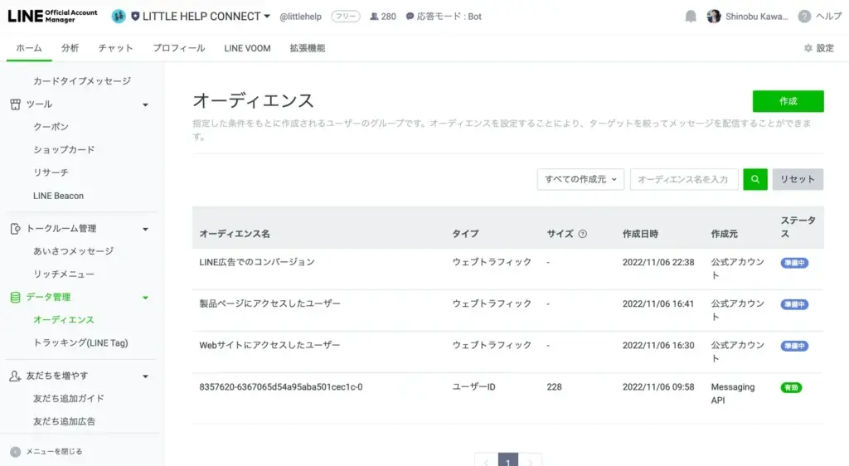Viewport: 849px width, 466px height.
Task: Click the help question mark icon
Action: tap(804, 17)
